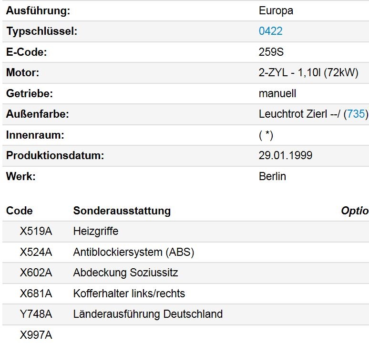Click the Werk value Berlin
Image resolution: width=369 pixels, height=354 pixels.
coord(272,176)
